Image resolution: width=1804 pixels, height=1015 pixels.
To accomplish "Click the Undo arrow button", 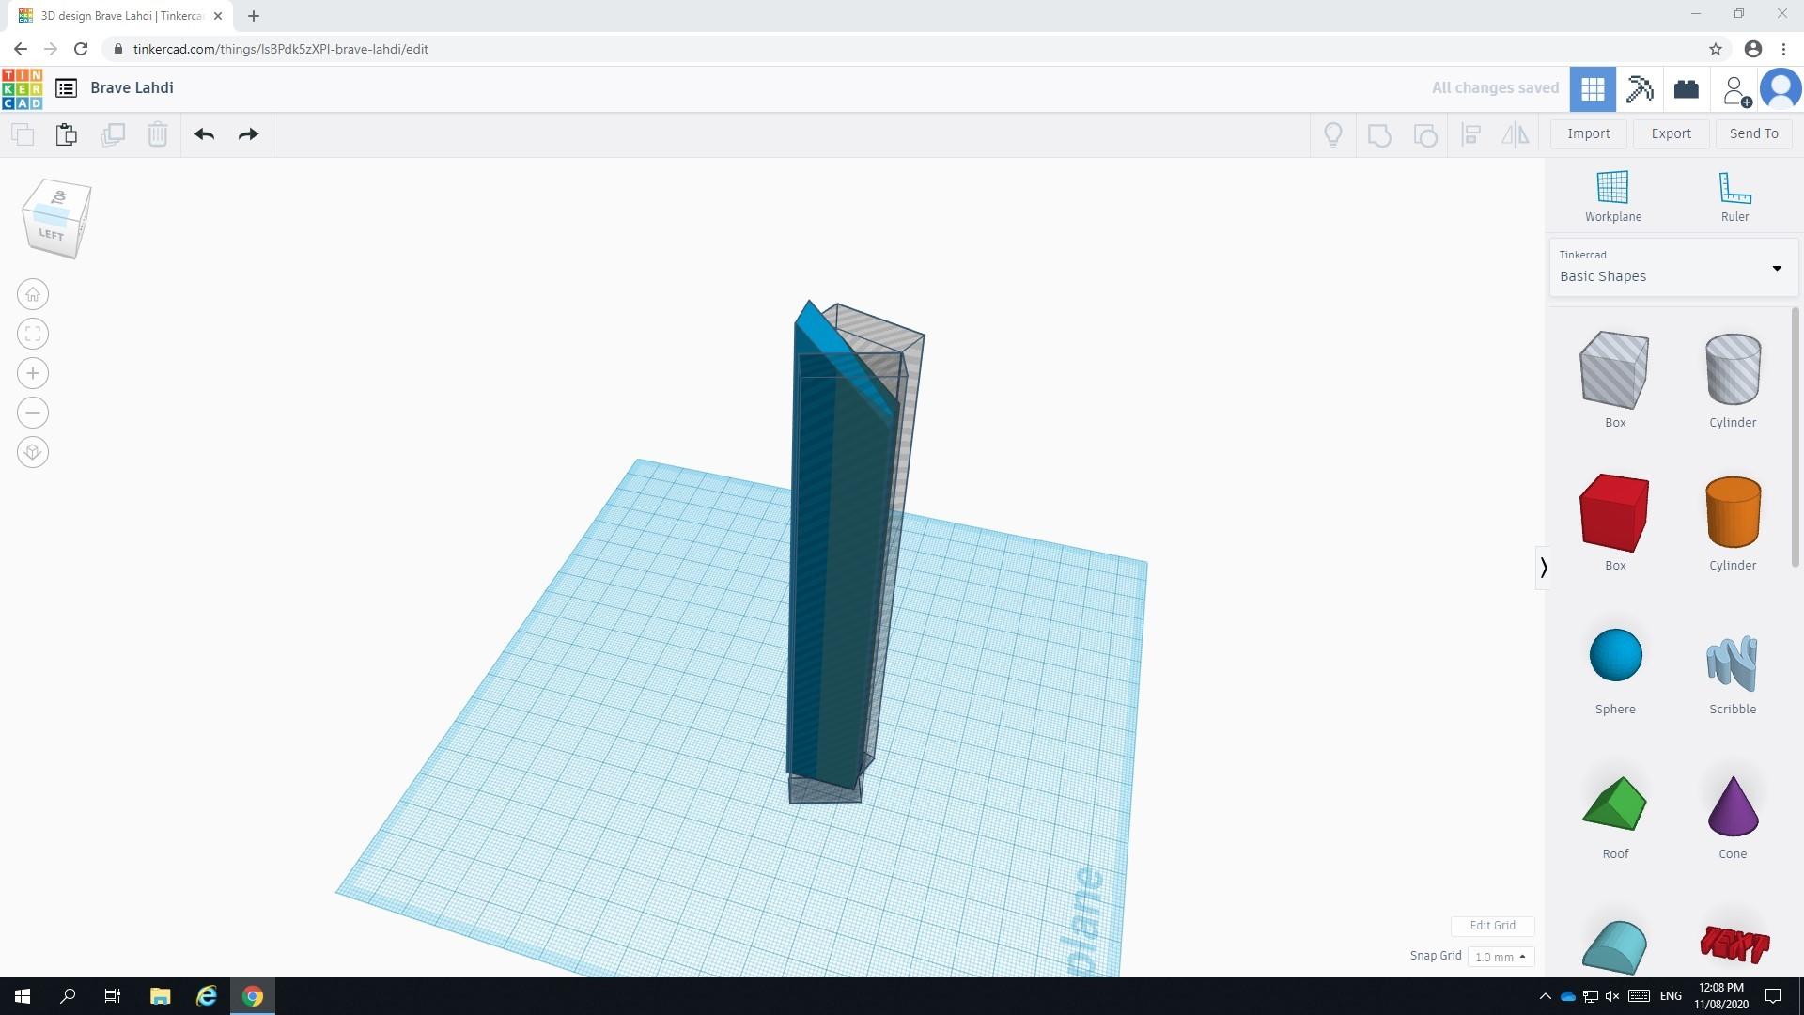I will 204,134.
